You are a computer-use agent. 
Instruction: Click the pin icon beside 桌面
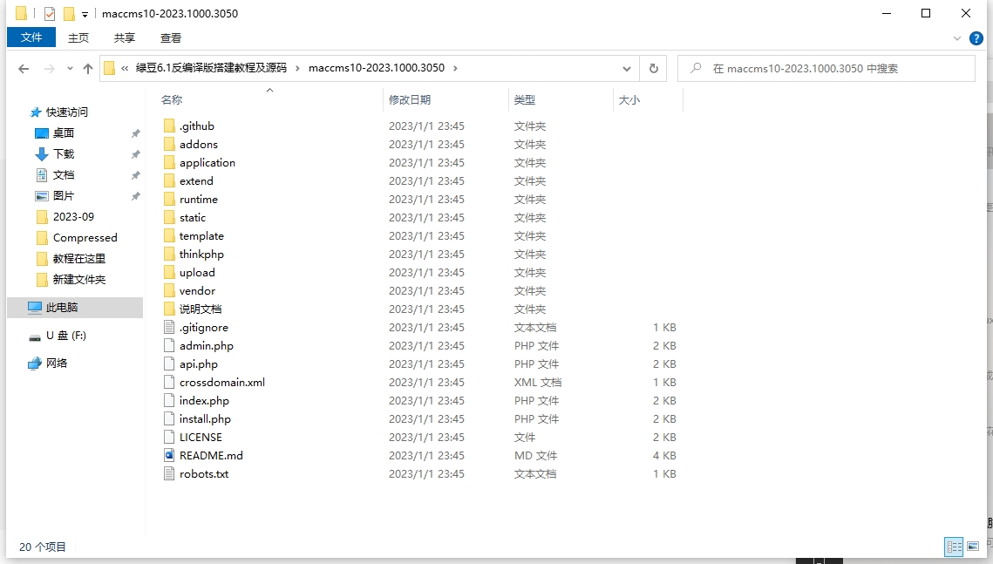[x=135, y=133]
